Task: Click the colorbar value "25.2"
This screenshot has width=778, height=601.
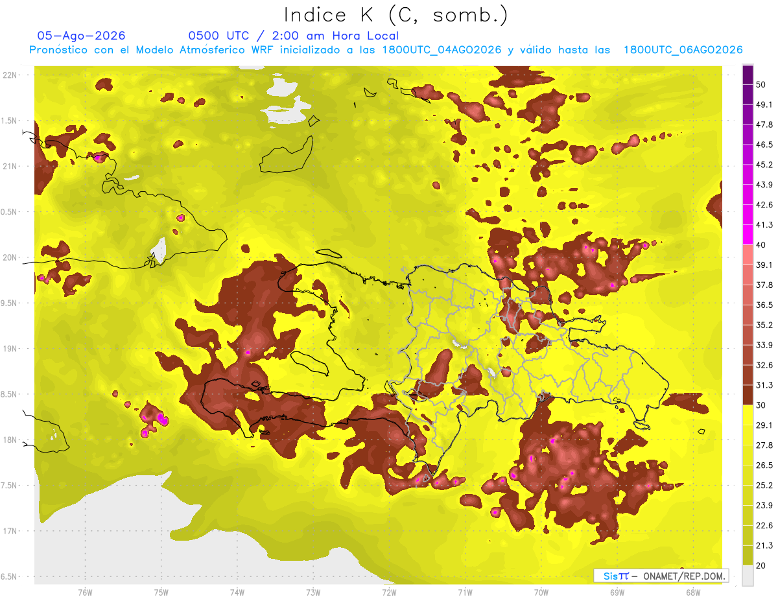Action: tap(764, 486)
